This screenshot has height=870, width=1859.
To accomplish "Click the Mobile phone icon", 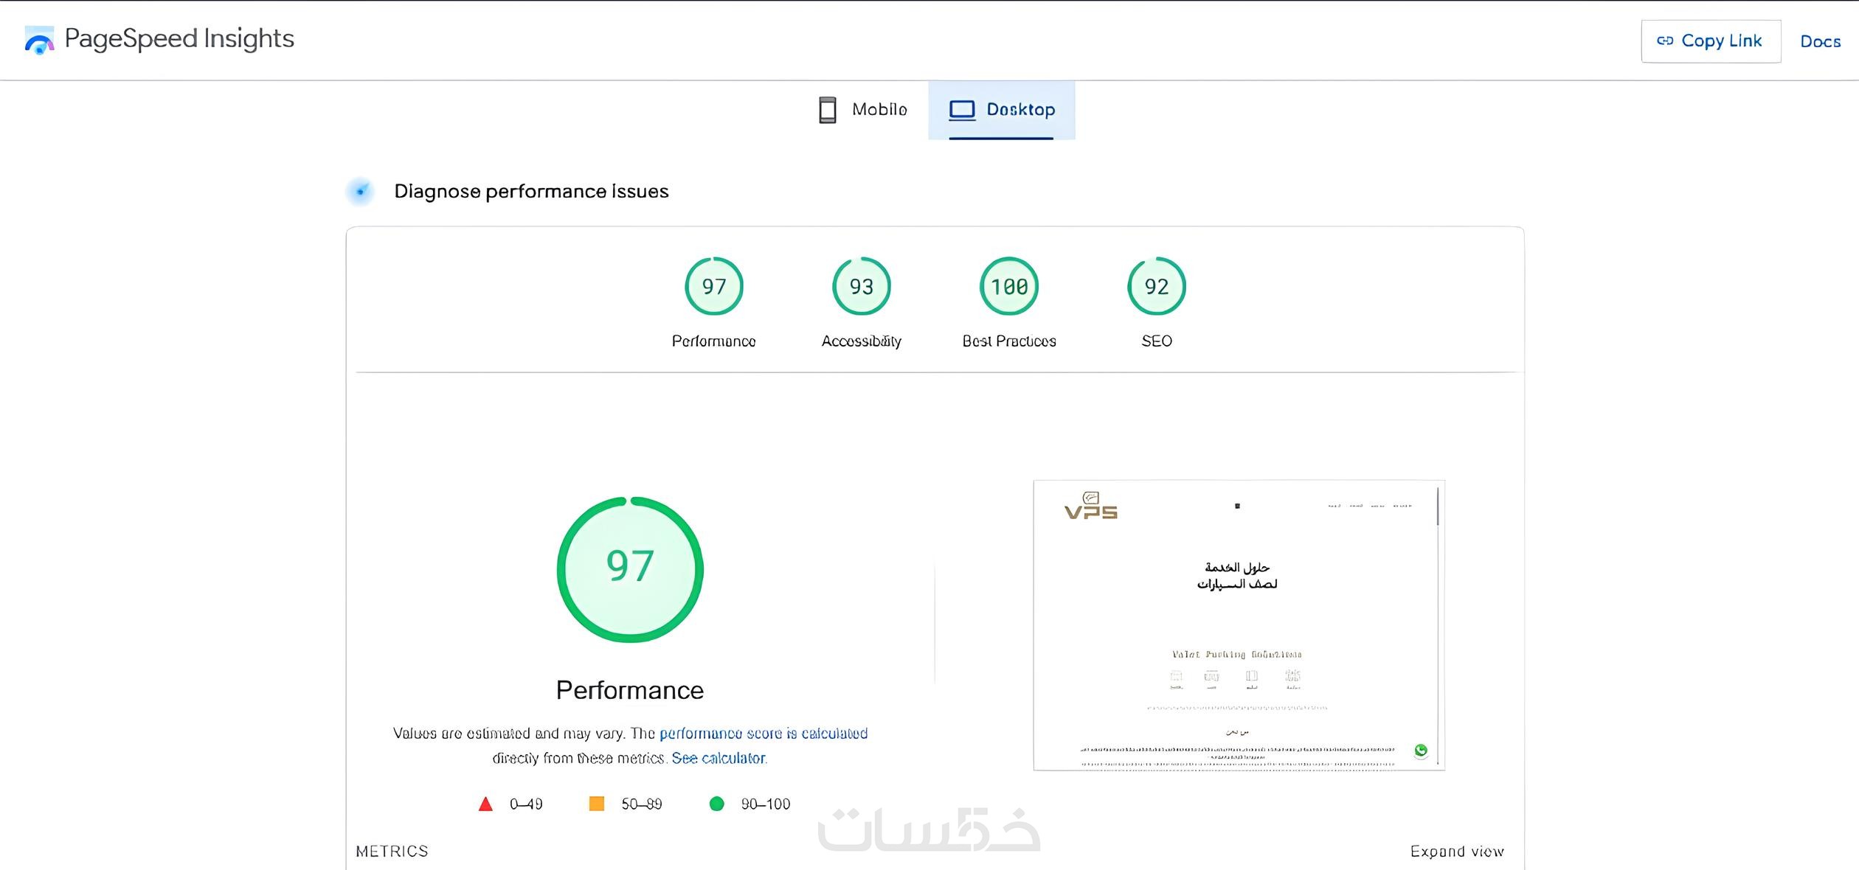I will click(827, 110).
